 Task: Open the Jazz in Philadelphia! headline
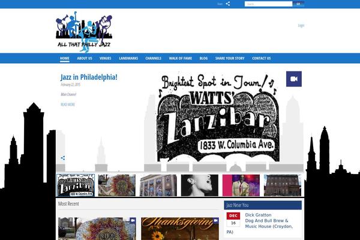coord(89,77)
